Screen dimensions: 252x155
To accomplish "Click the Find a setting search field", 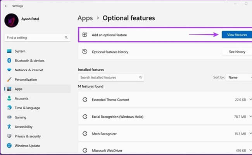I will pos(38,38).
